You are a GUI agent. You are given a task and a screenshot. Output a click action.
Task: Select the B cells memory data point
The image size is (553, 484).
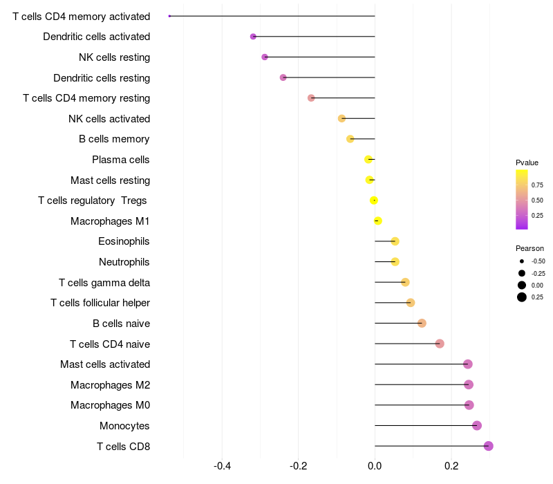point(350,139)
